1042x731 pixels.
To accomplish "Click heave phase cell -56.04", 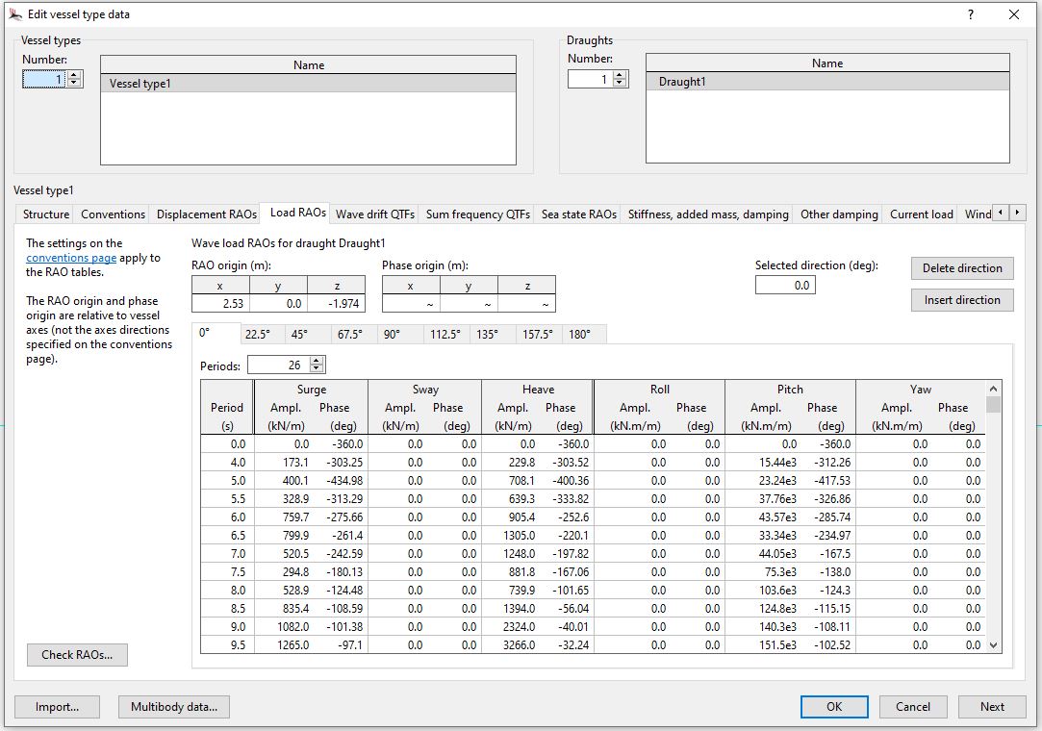I will click(565, 608).
